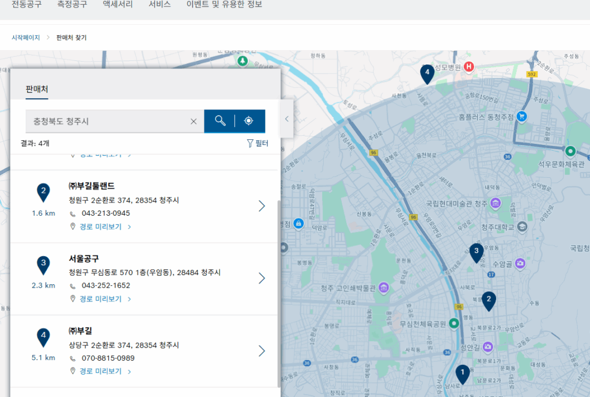Click the 청주 고인쇄박물관 museum icon

[383, 288]
